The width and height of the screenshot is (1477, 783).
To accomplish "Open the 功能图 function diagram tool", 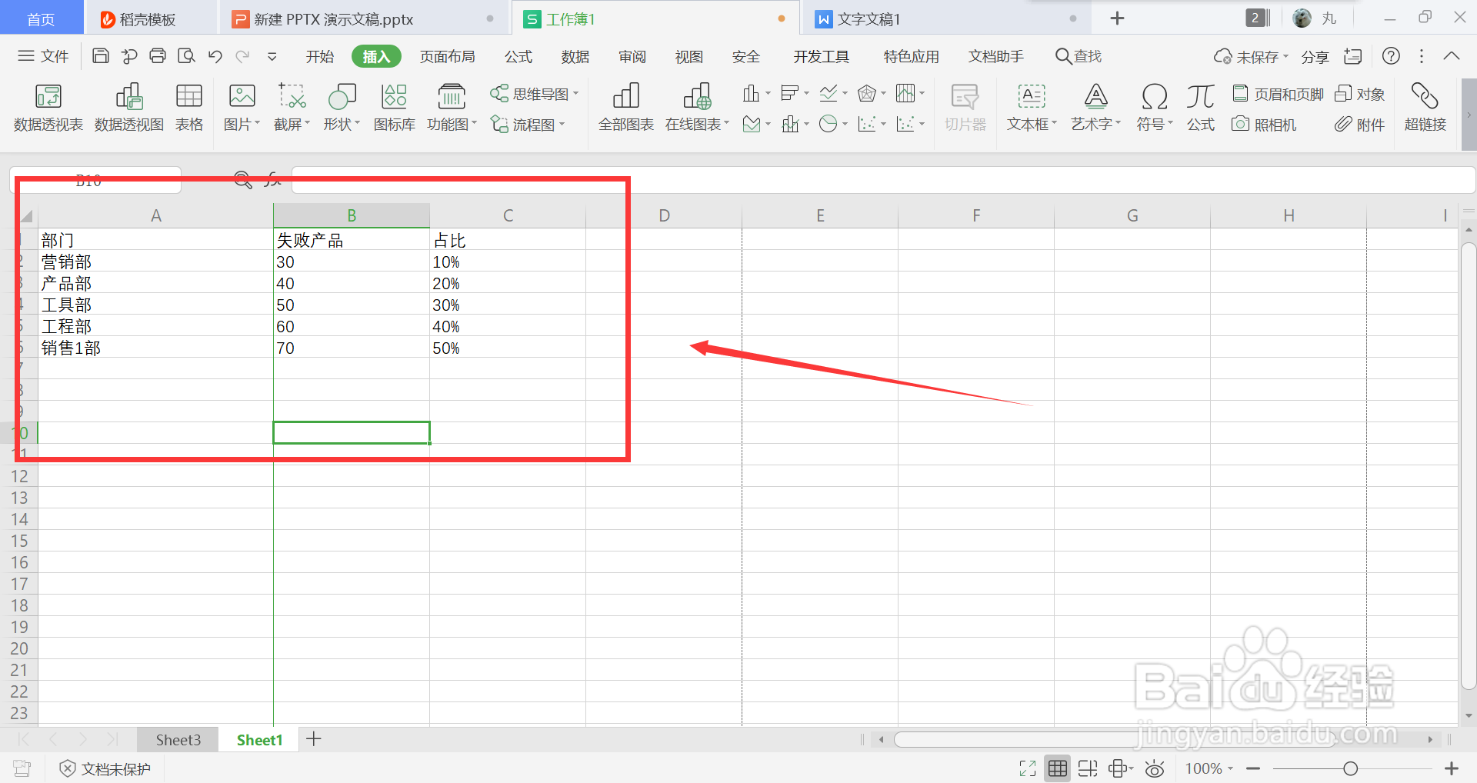I will [452, 107].
